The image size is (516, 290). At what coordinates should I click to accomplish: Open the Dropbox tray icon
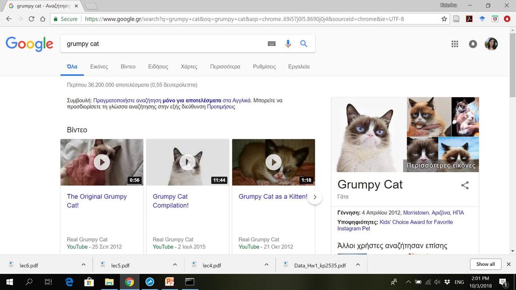point(447,282)
